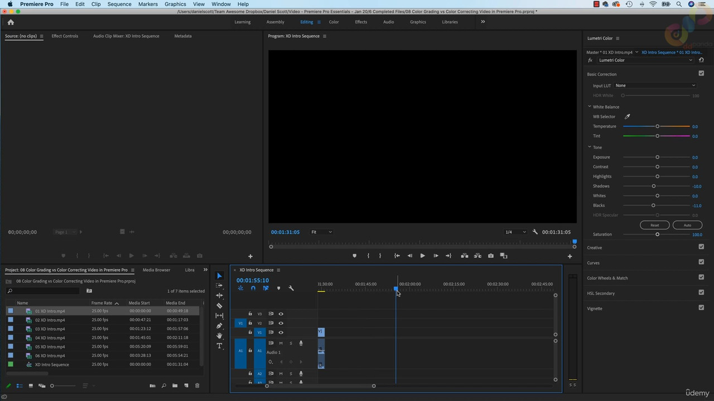Click Go to In point button
The height and width of the screenshot is (401, 714).
coord(397,256)
